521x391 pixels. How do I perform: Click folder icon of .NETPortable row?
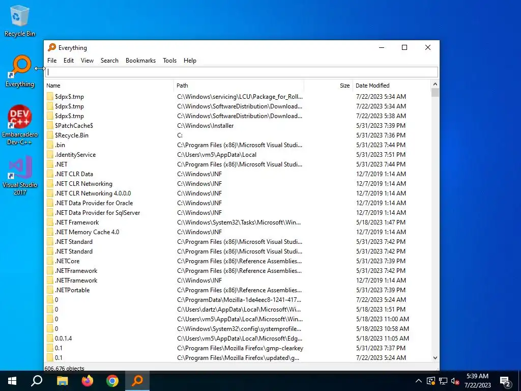tap(50, 290)
